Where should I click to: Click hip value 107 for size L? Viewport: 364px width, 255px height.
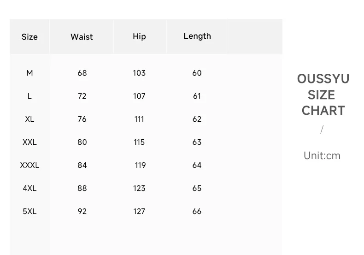pos(139,96)
